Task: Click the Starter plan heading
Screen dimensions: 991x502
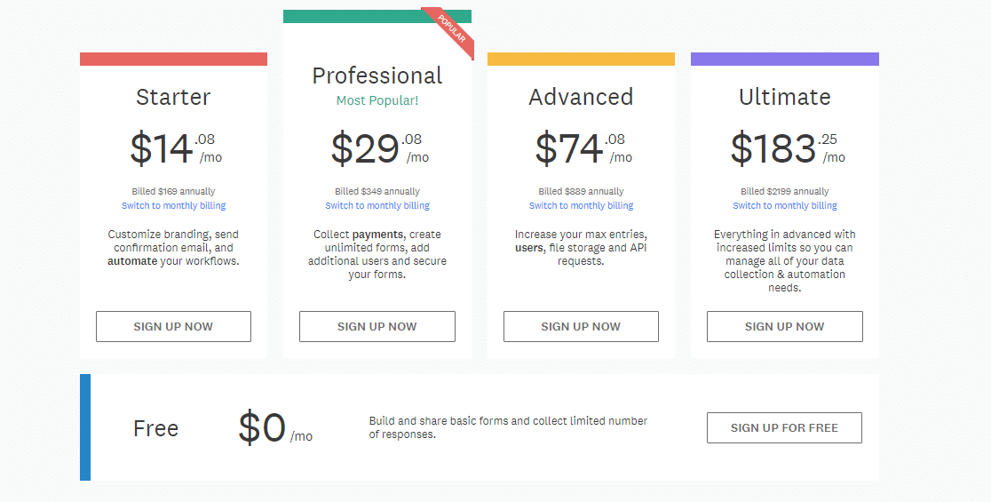Action: click(173, 97)
